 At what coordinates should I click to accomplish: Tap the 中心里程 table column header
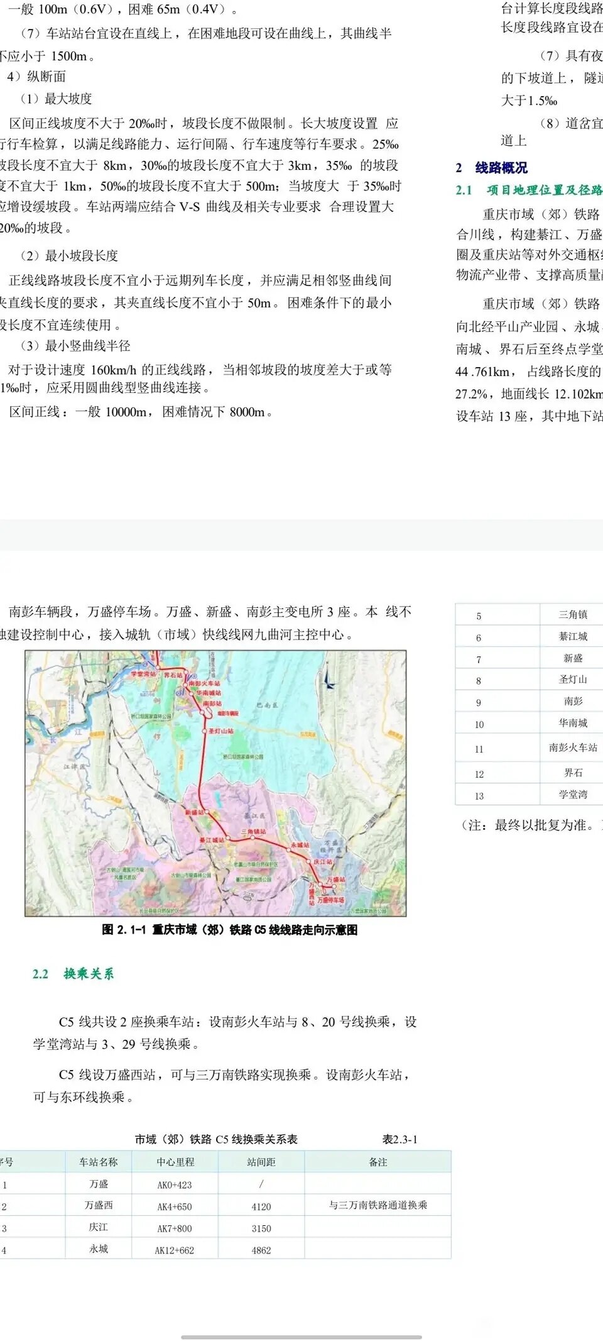175,1162
